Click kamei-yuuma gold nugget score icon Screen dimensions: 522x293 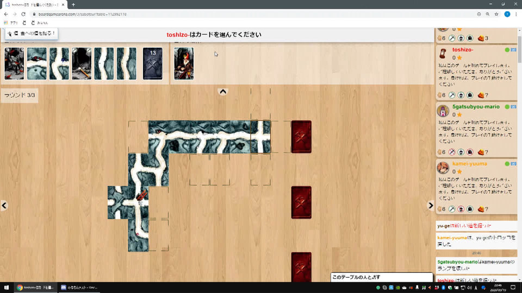481,209
